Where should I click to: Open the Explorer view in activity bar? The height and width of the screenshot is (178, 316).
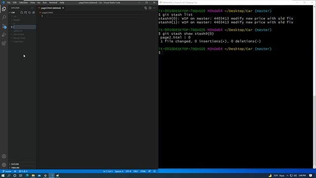pos(4,9)
